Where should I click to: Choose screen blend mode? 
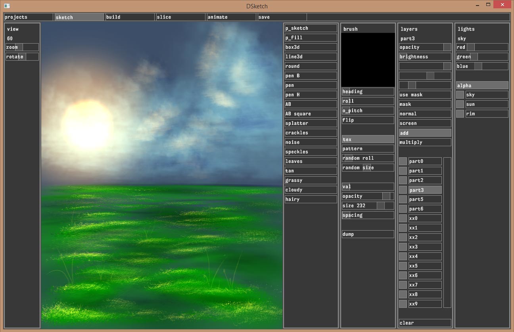[425, 123]
